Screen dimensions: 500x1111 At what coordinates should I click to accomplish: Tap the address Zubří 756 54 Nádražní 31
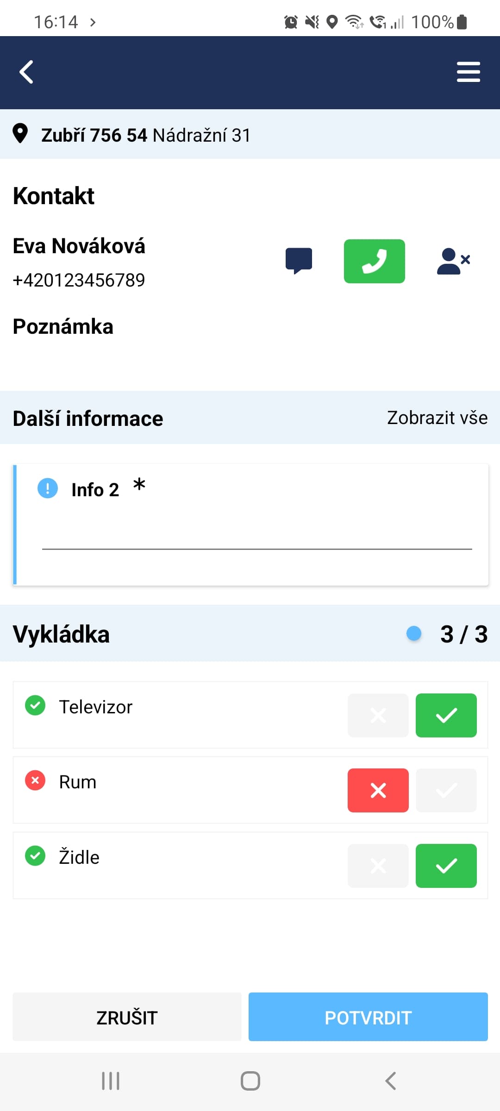point(146,135)
